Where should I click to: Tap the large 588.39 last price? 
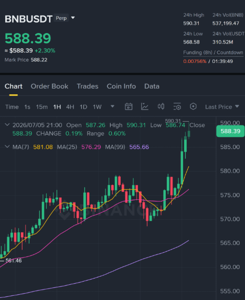coord(28,38)
